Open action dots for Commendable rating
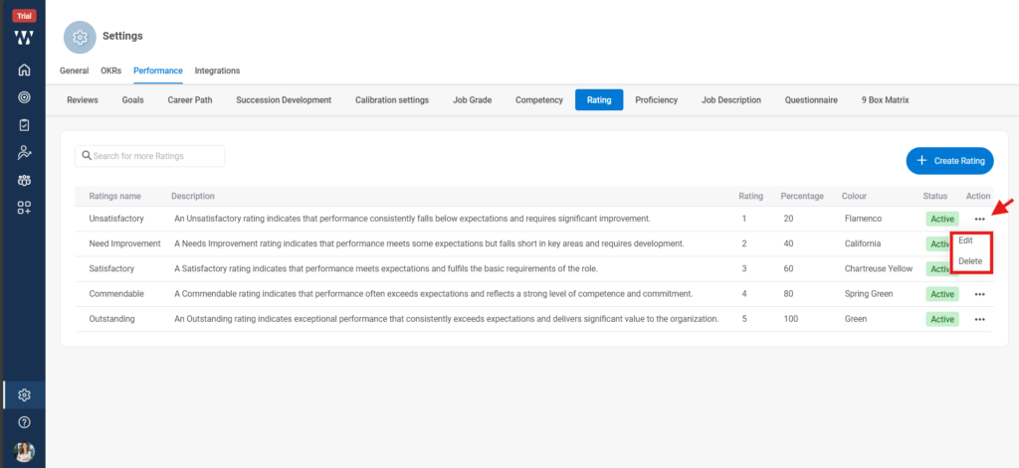The width and height of the screenshot is (1019, 468). (979, 294)
